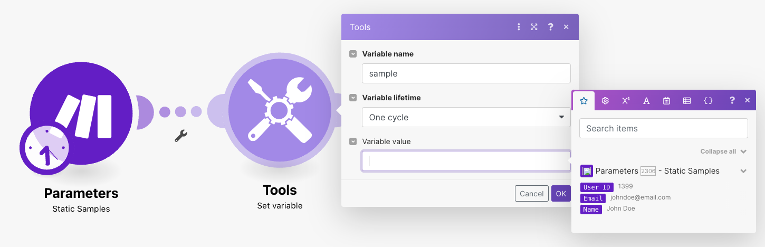765x247 pixels.
Task: Open the Variable lifetime One cycle dropdown
Action: tap(466, 117)
